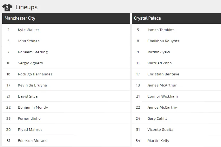Select the Crystal Palace team header
Screen dimensions: 221x147
point(147,18)
